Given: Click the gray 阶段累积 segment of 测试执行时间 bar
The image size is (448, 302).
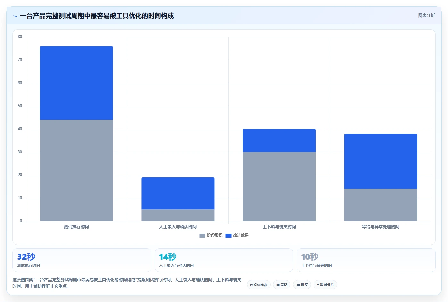Looking at the screenshot, I should coord(77,170).
